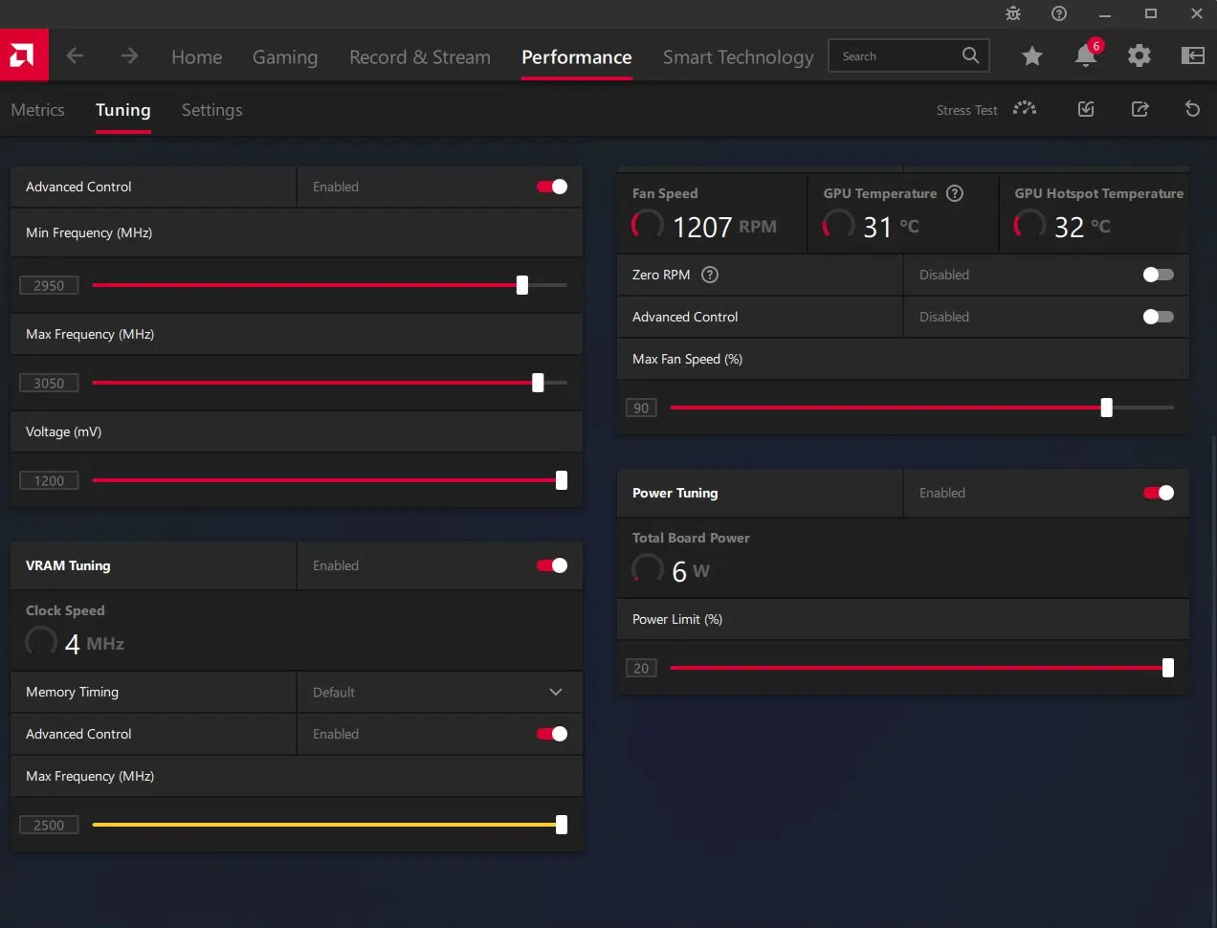Click the GPU Max Frequency slider at 3050

(538, 383)
